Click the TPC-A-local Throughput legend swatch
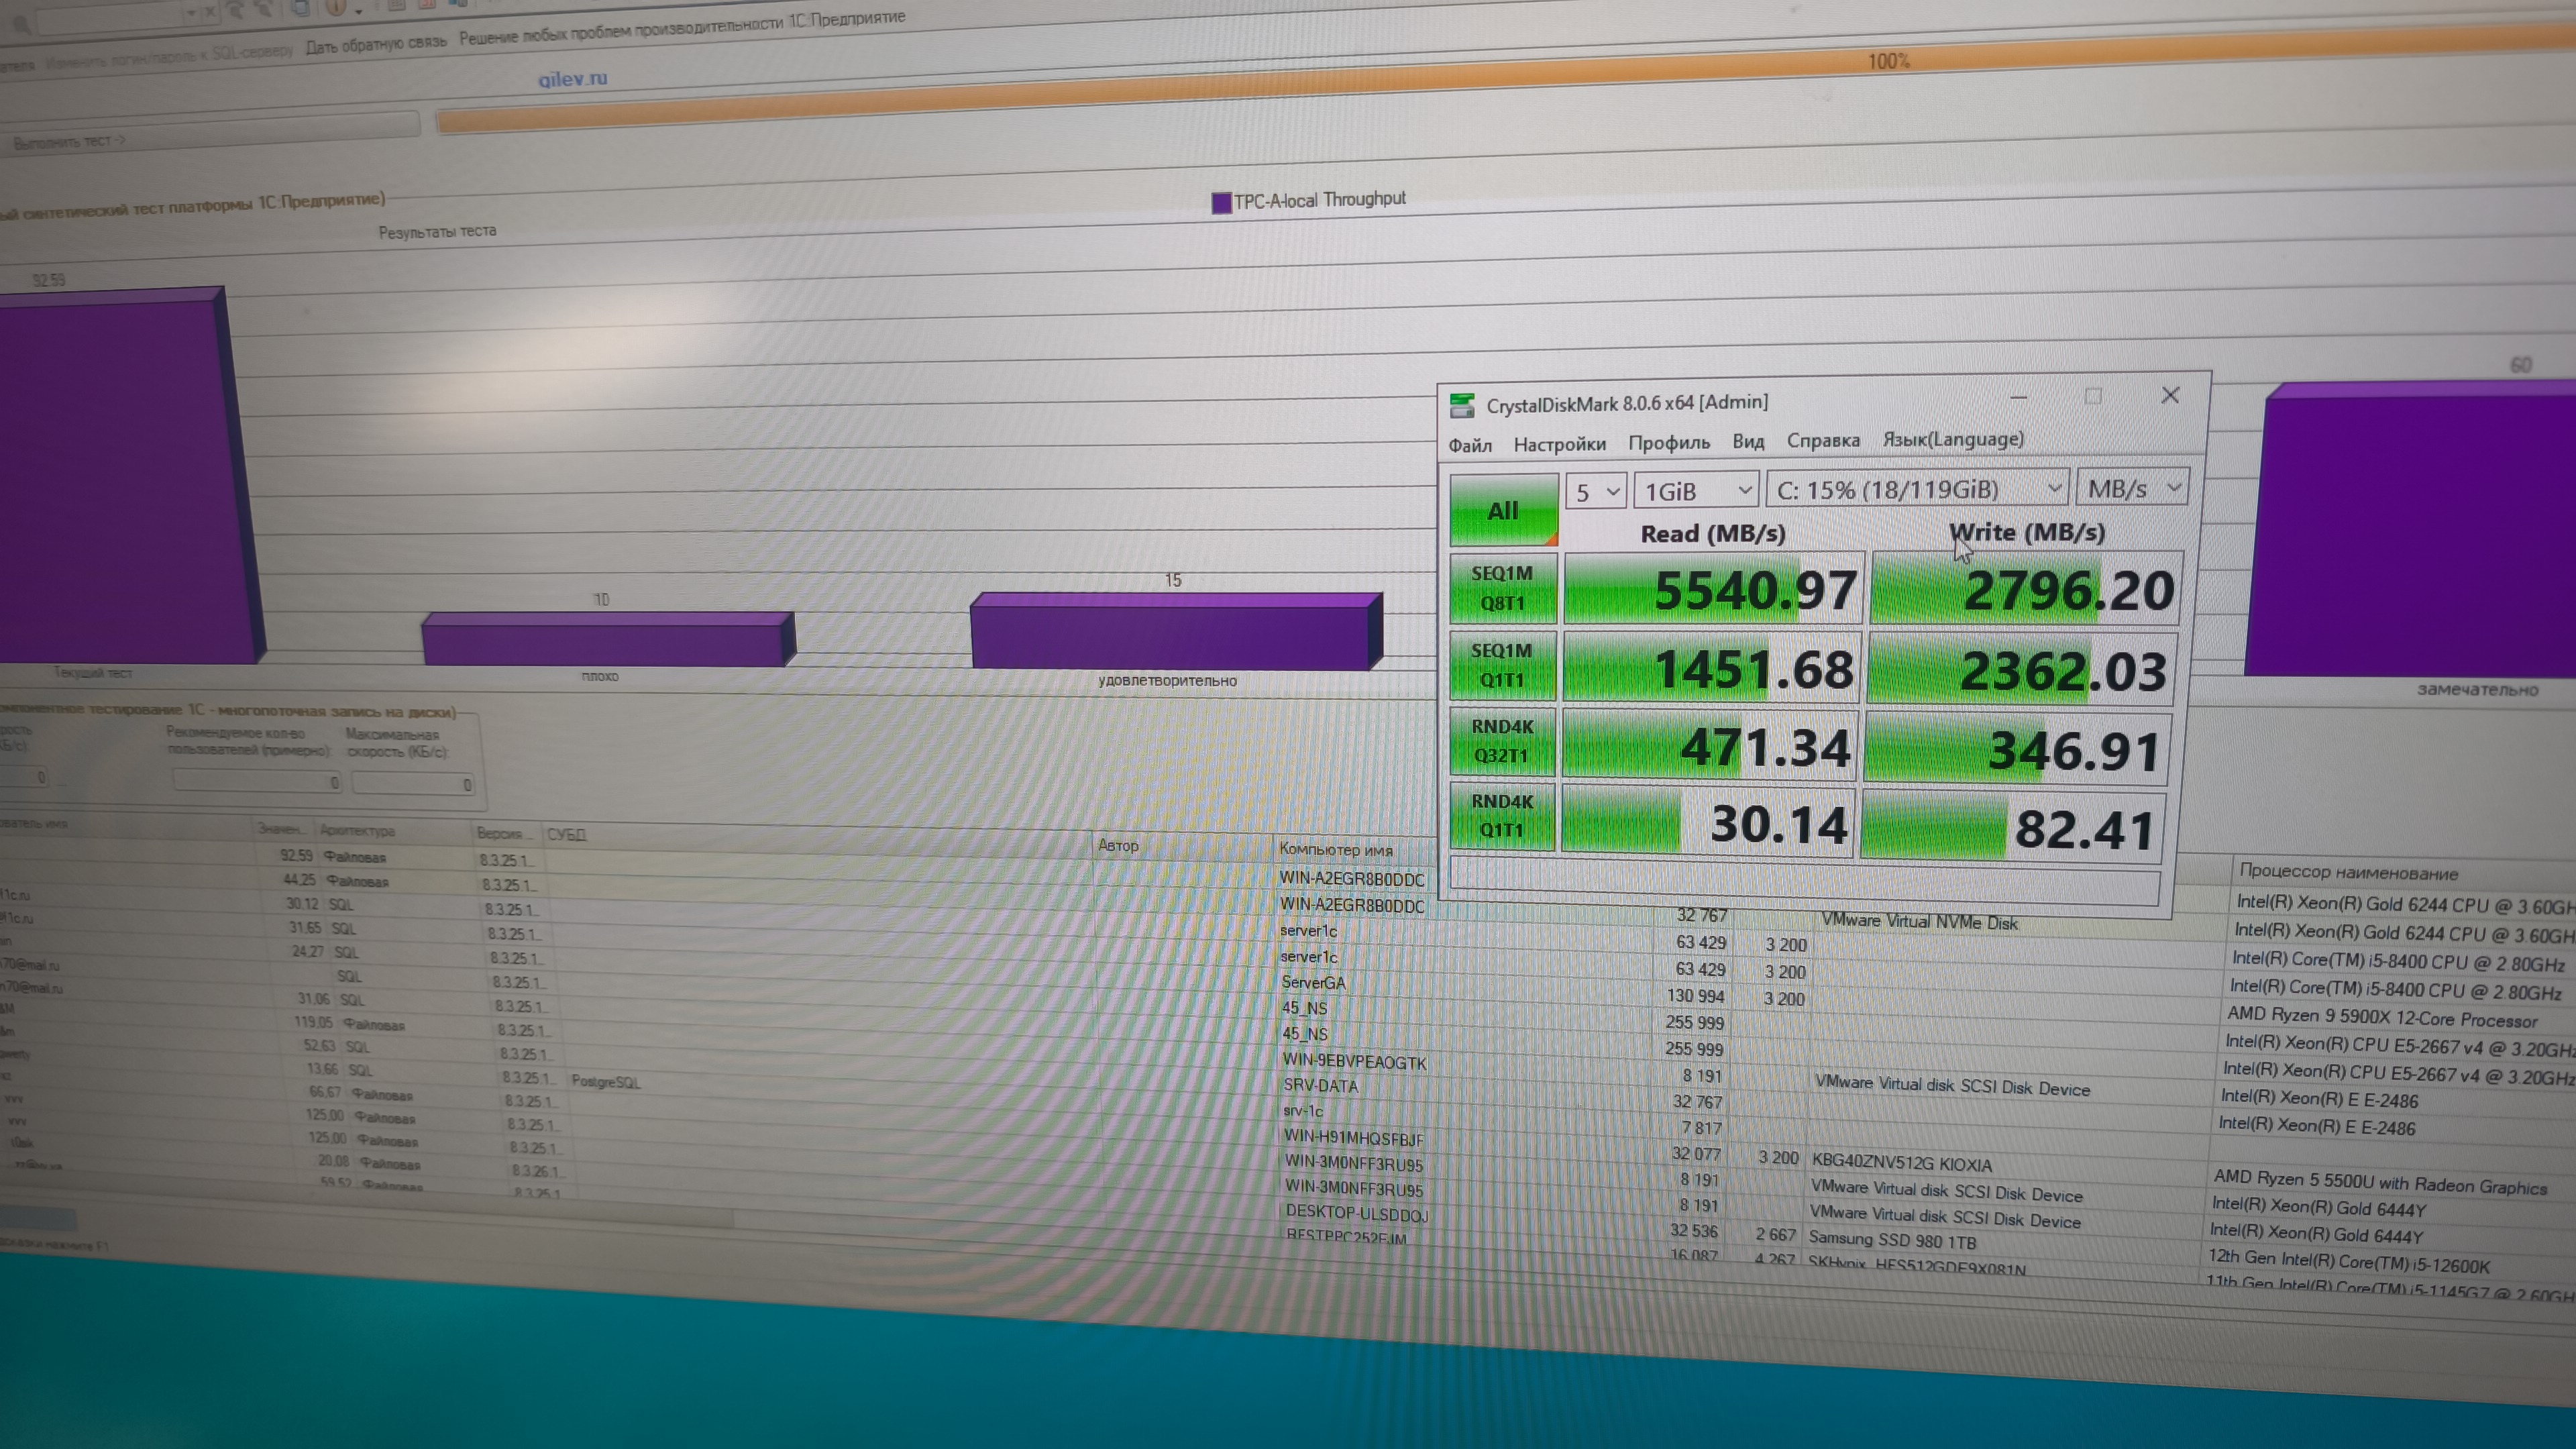 [x=1221, y=203]
